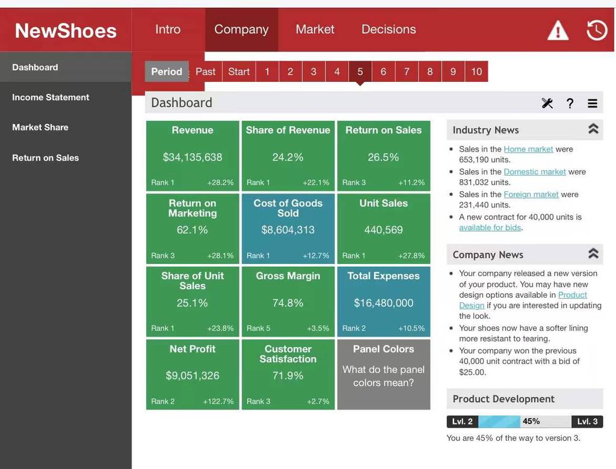
Task: Click the dashboard tools wrench icon
Action: click(547, 103)
